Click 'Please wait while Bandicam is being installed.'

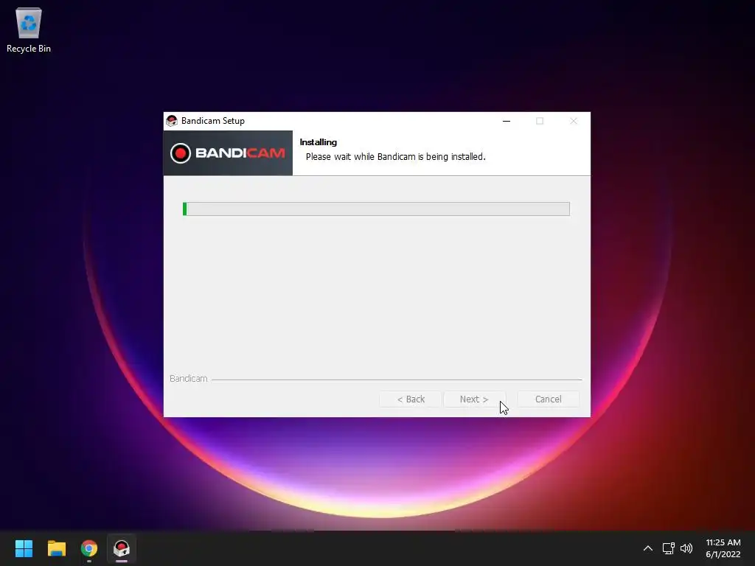click(x=395, y=156)
